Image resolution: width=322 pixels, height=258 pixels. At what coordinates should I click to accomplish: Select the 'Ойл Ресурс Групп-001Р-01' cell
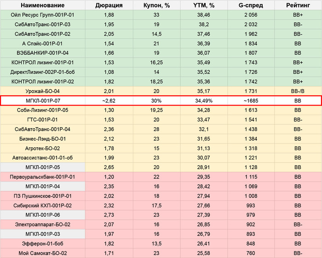tap(43, 15)
